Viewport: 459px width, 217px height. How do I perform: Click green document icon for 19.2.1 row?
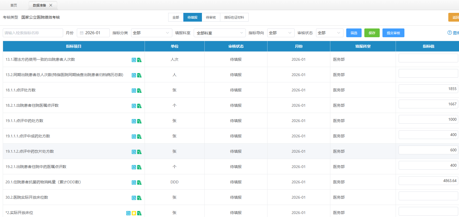pyautogui.click(x=139, y=167)
